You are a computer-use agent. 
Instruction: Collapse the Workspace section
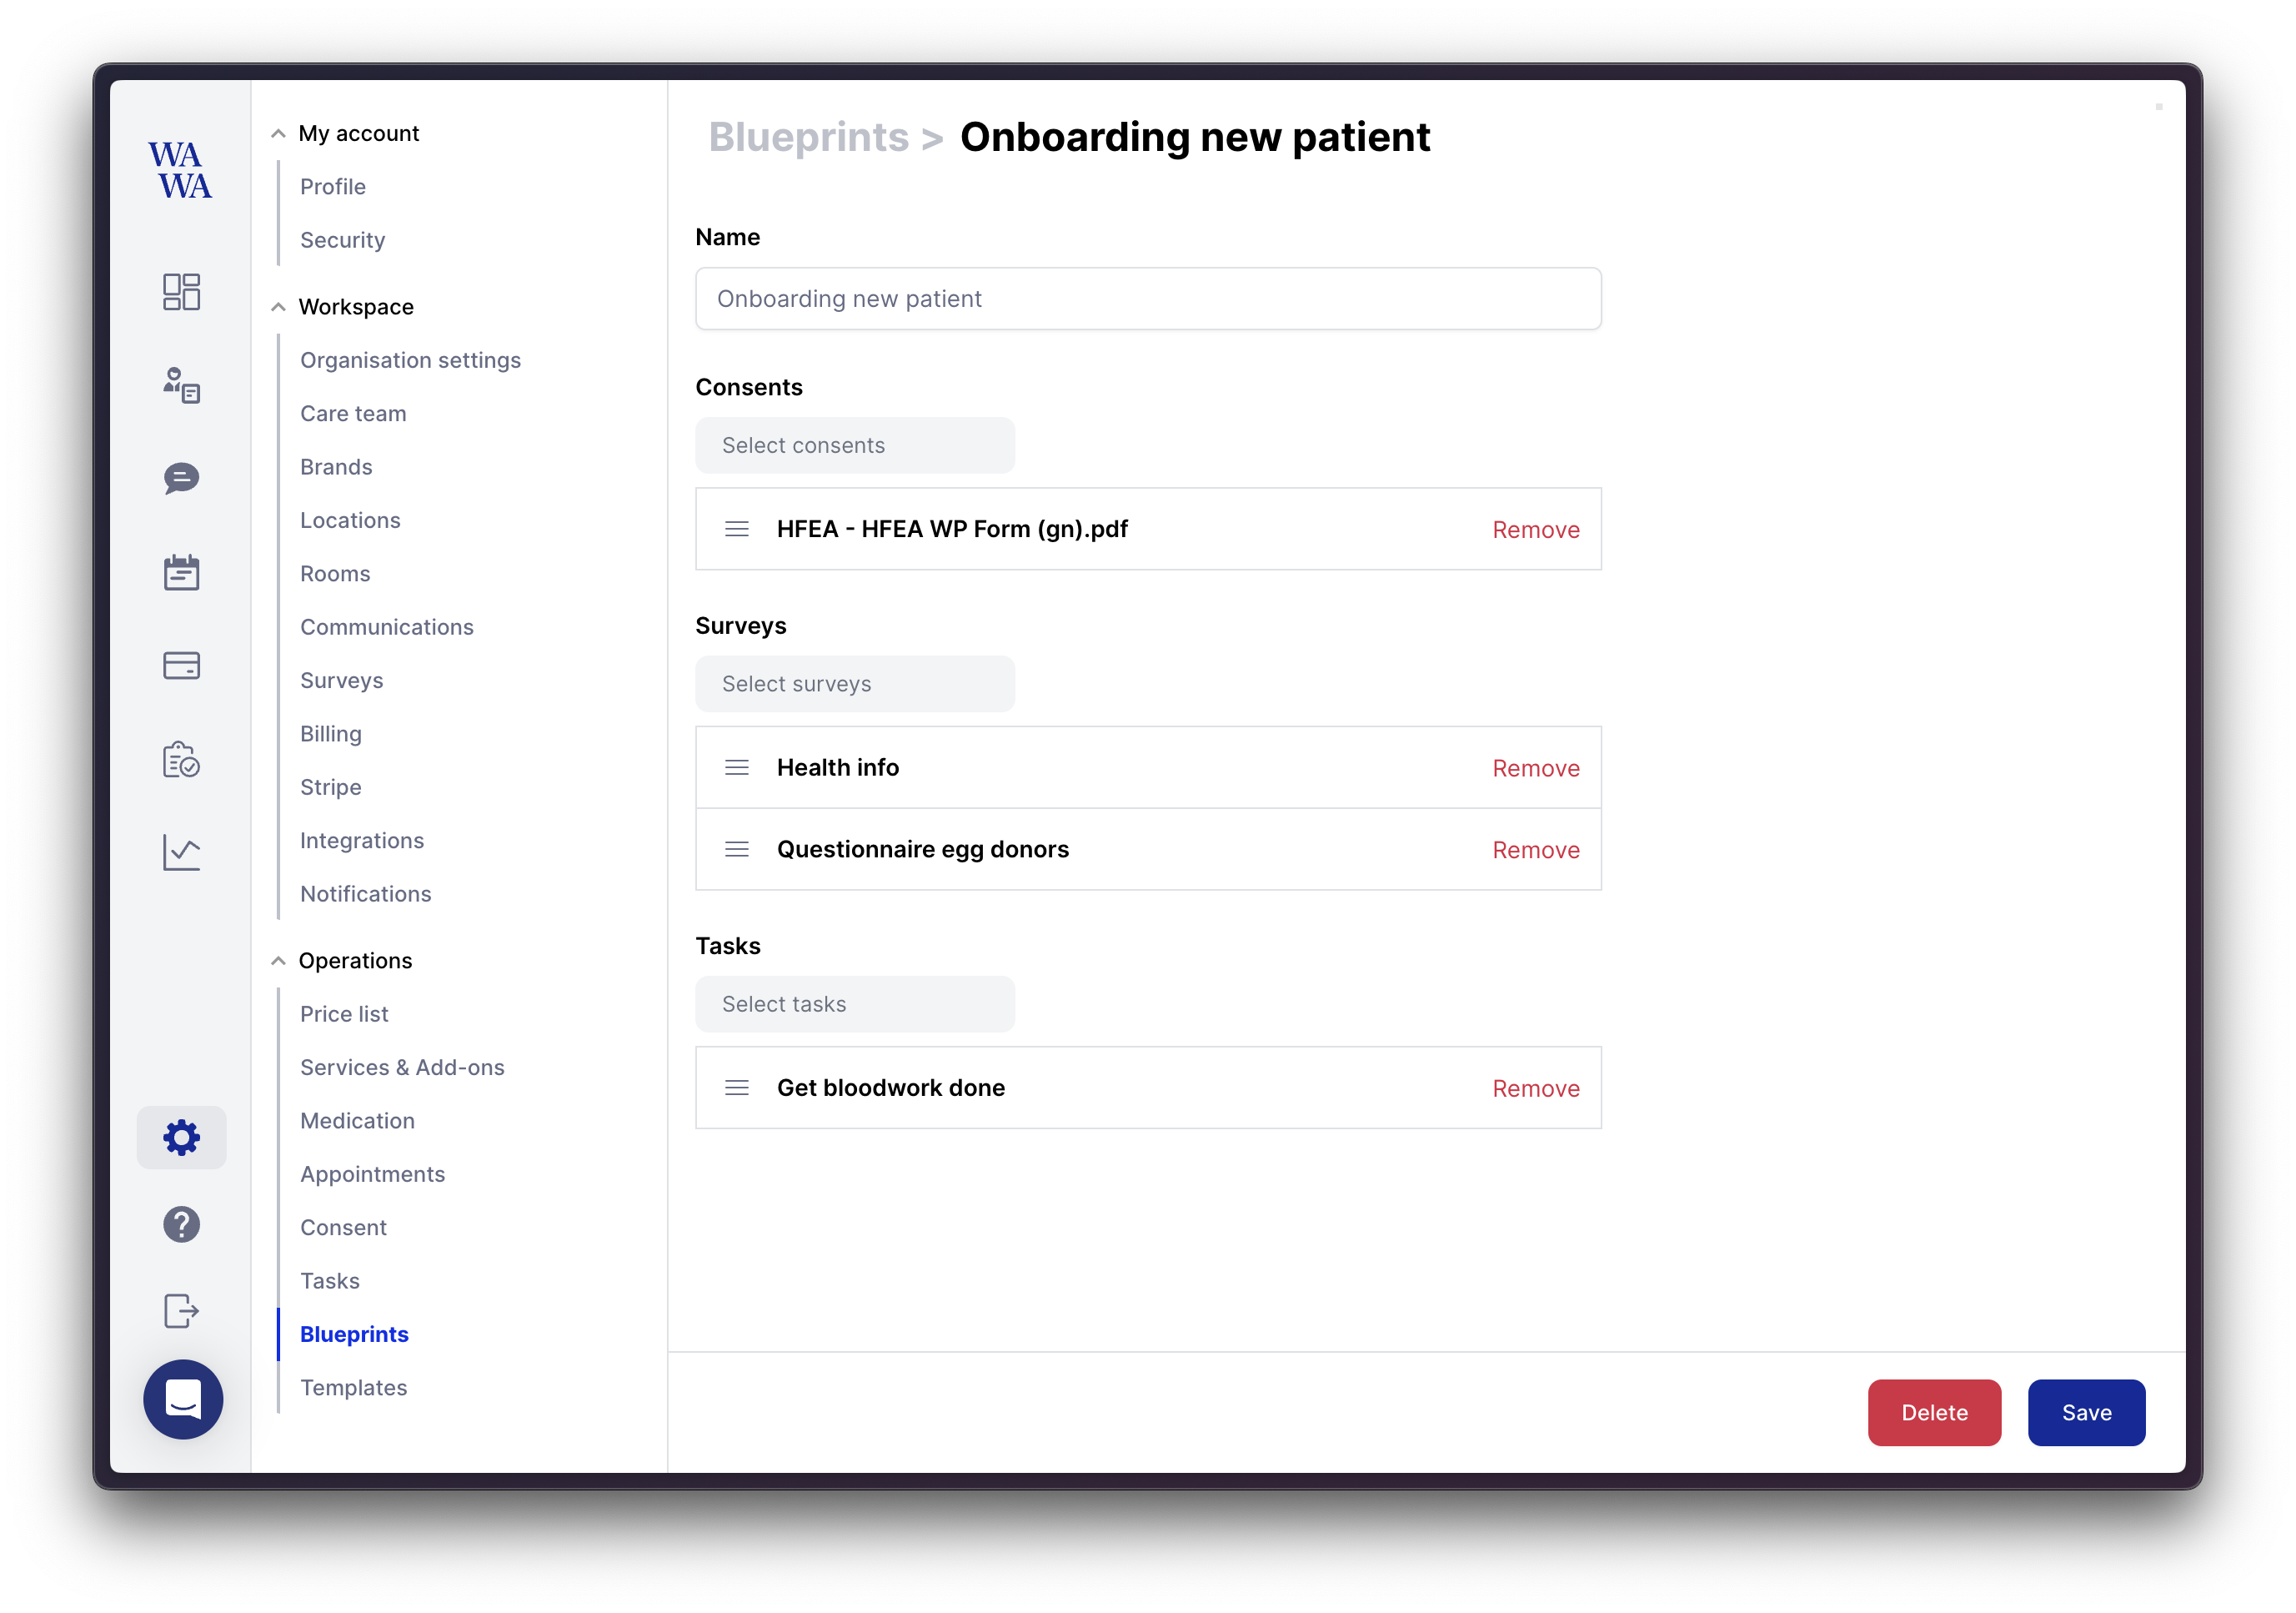coord(278,305)
